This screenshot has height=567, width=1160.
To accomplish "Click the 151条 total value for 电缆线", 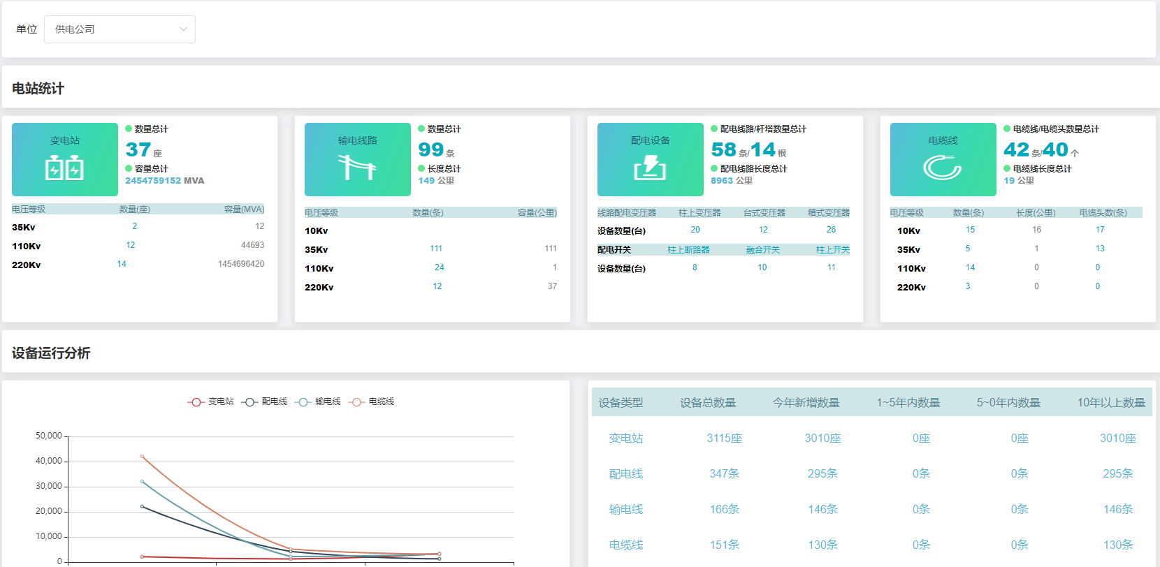I will pyautogui.click(x=724, y=545).
